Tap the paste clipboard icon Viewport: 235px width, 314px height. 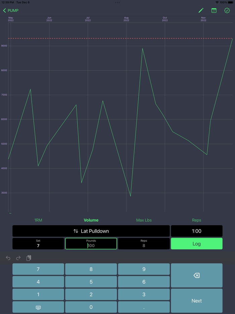[x=29, y=258]
